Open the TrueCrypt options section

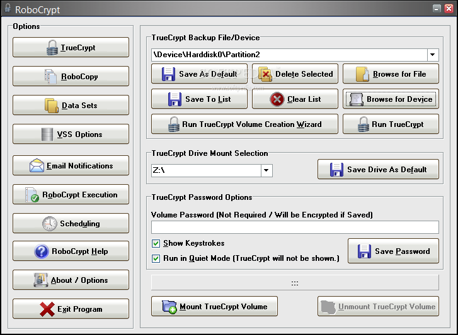[x=71, y=47]
